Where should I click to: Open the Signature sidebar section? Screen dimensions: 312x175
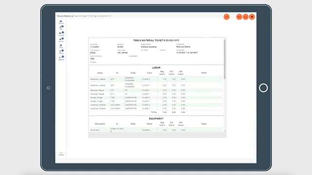[x=61, y=58]
